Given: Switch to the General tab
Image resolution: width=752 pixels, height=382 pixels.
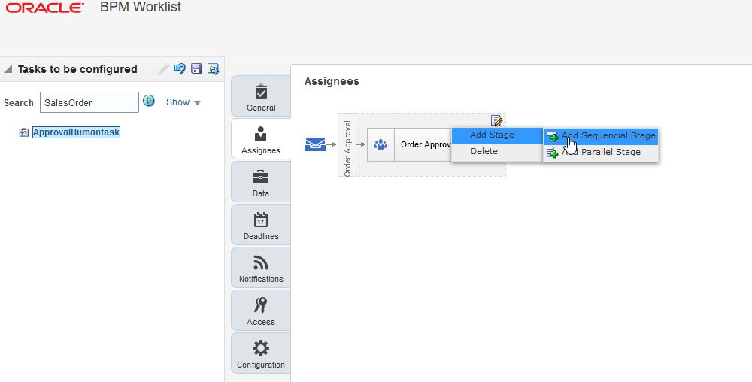Looking at the screenshot, I should click(261, 96).
